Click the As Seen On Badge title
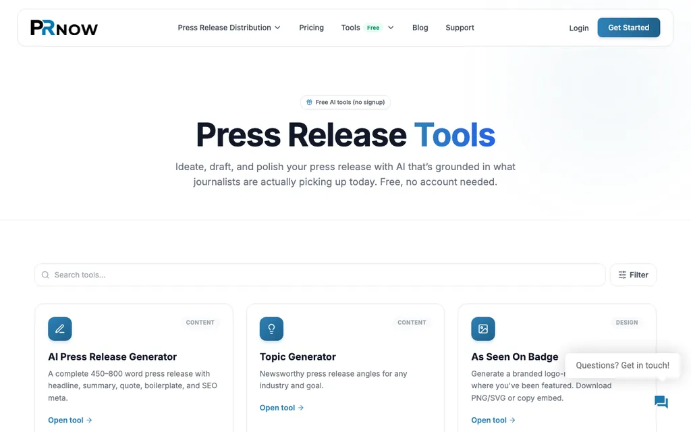Viewport: 691px width, 432px height. pos(515,356)
